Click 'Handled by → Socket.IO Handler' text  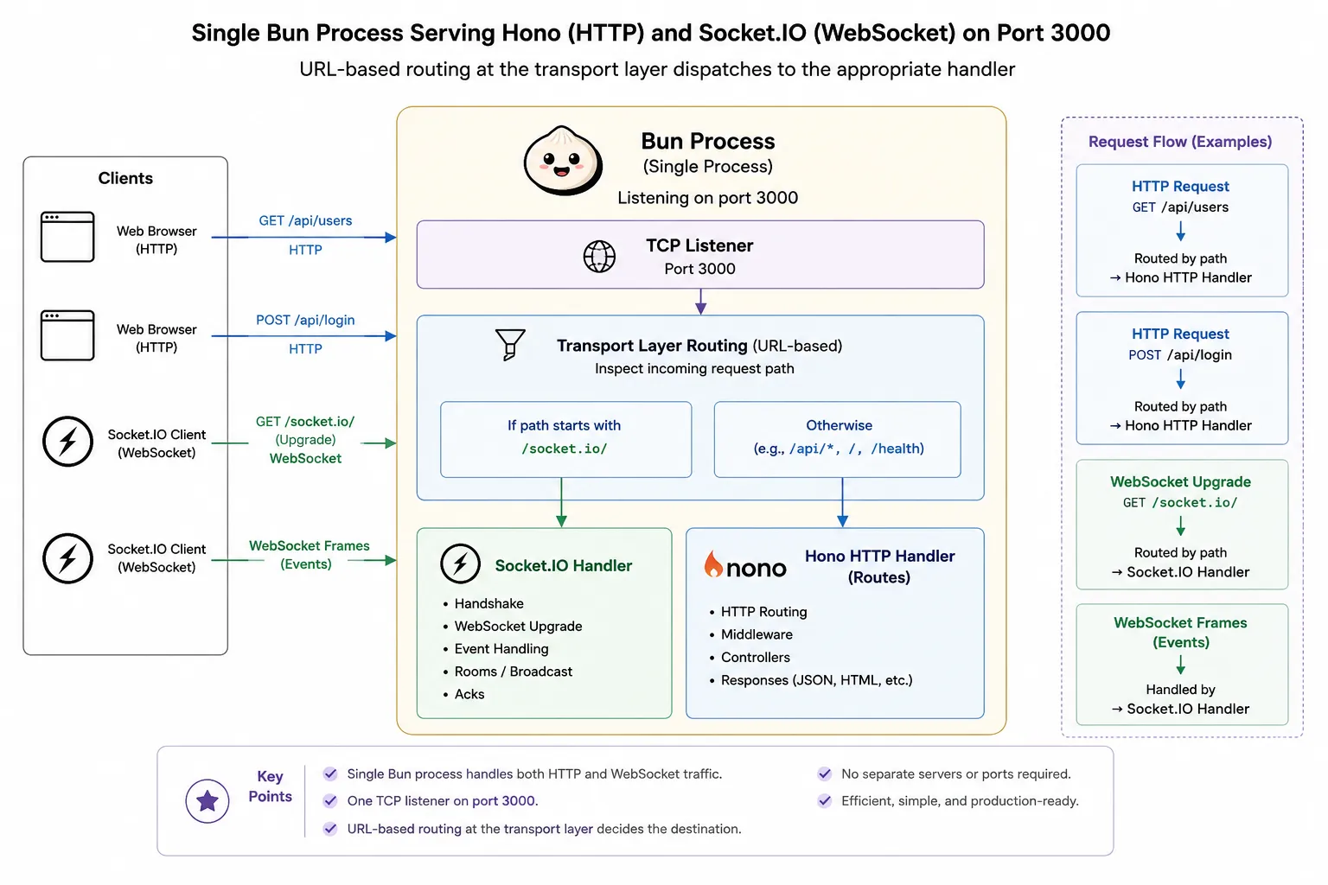click(1180, 699)
